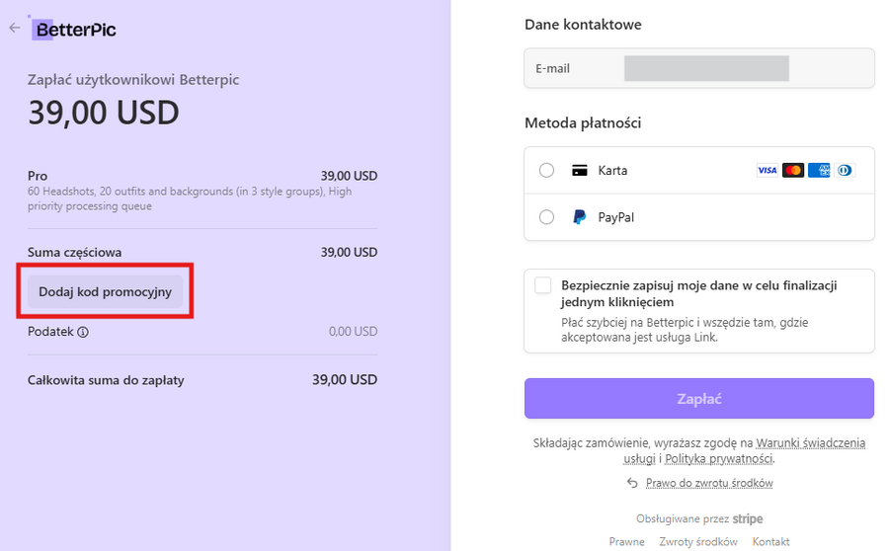The height and width of the screenshot is (551, 889).
Task: Click the credit card icon
Action: (580, 171)
